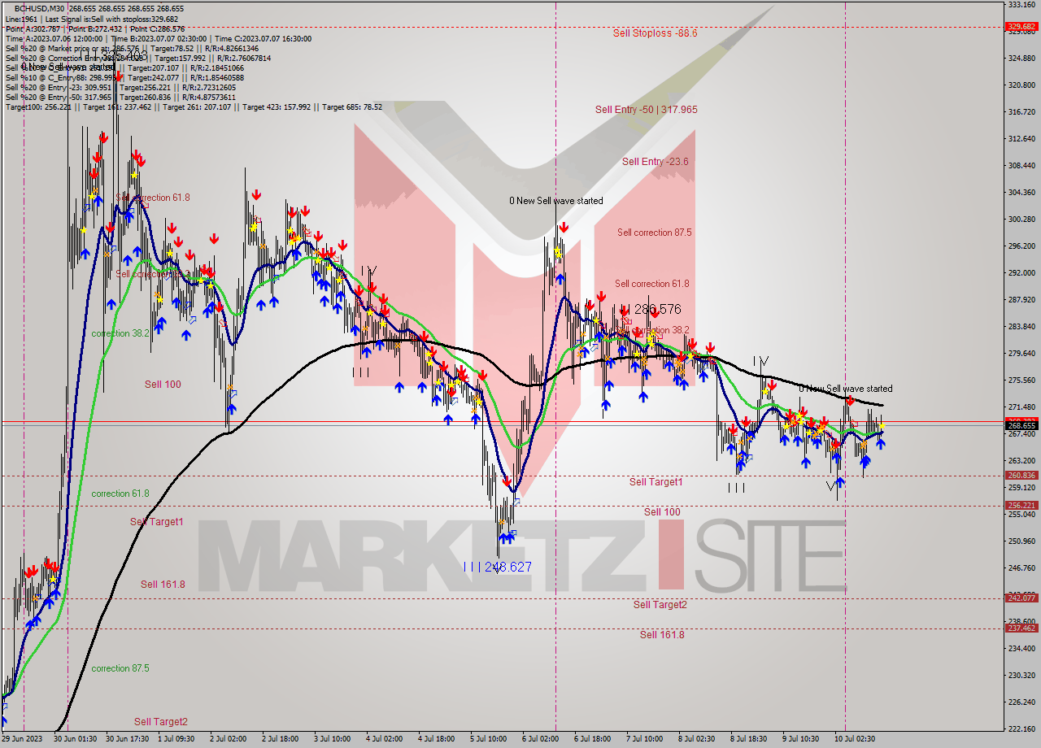Click '0 New Sell wave started' near 6 Jul
The height and width of the screenshot is (748, 1041).
pyautogui.click(x=556, y=200)
